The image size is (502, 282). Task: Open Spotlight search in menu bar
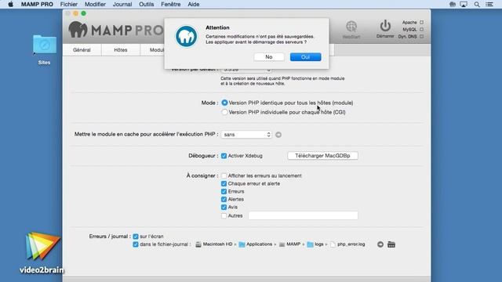click(x=477, y=4)
